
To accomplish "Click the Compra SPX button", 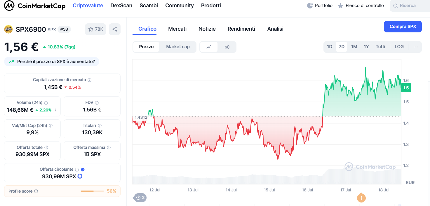I will tap(403, 27).
